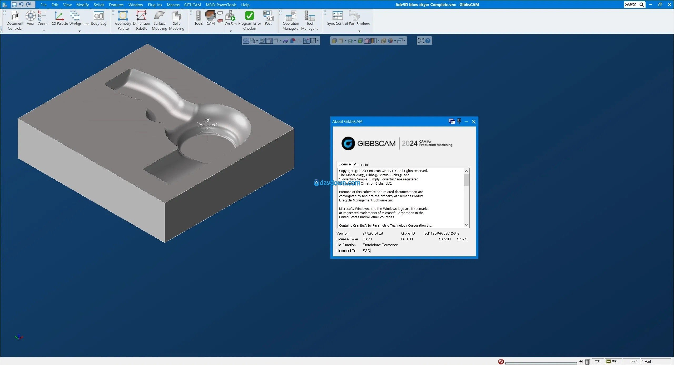Open the CS Palette
674x365 pixels.
point(60,18)
